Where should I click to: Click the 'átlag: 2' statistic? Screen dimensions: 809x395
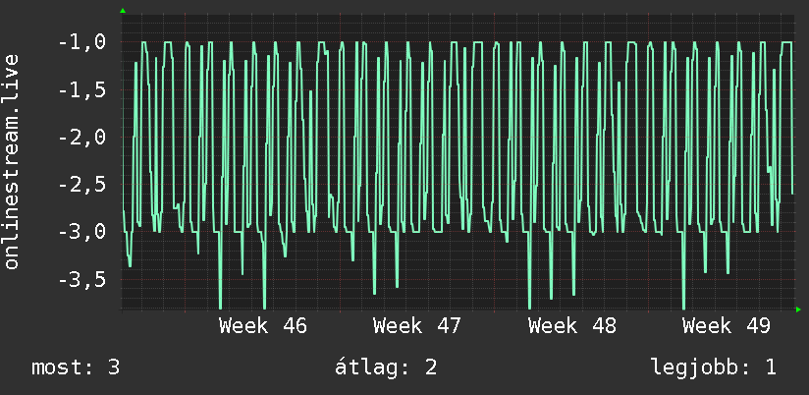click(386, 367)
